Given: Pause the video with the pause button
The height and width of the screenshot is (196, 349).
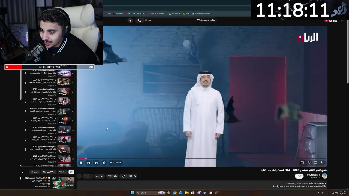Looking at the screenshot, I should point(81,163).
